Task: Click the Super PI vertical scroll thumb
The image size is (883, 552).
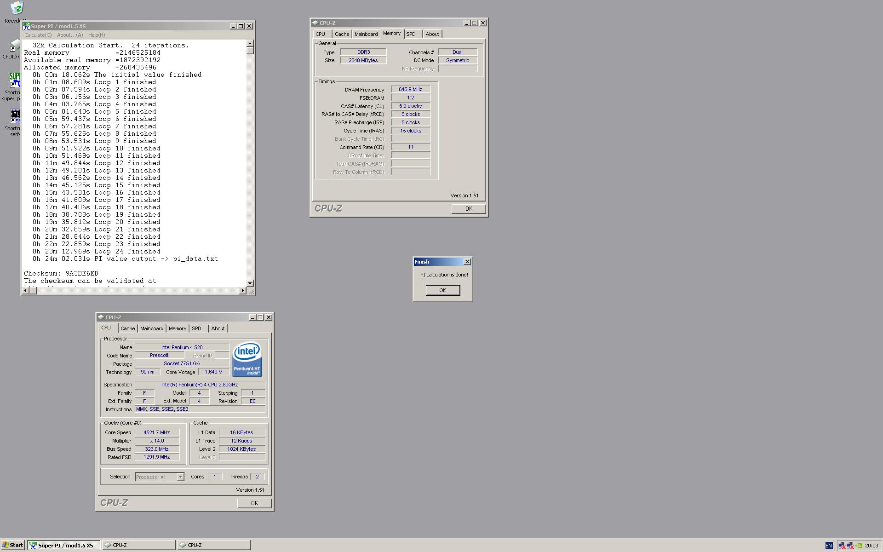Action: [250, 51]
